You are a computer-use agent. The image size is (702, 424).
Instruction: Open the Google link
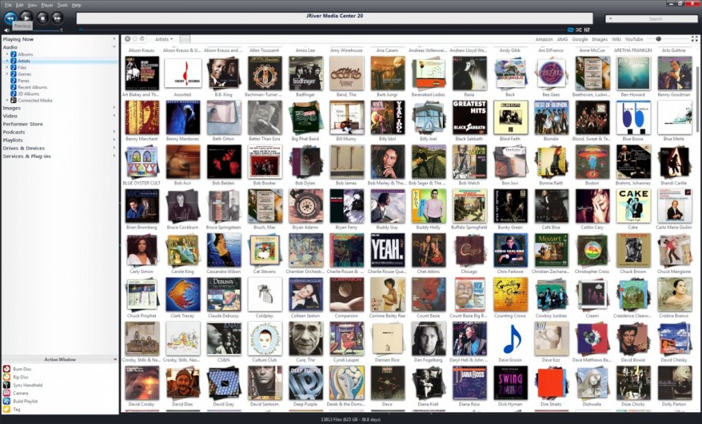coord(580,39)
